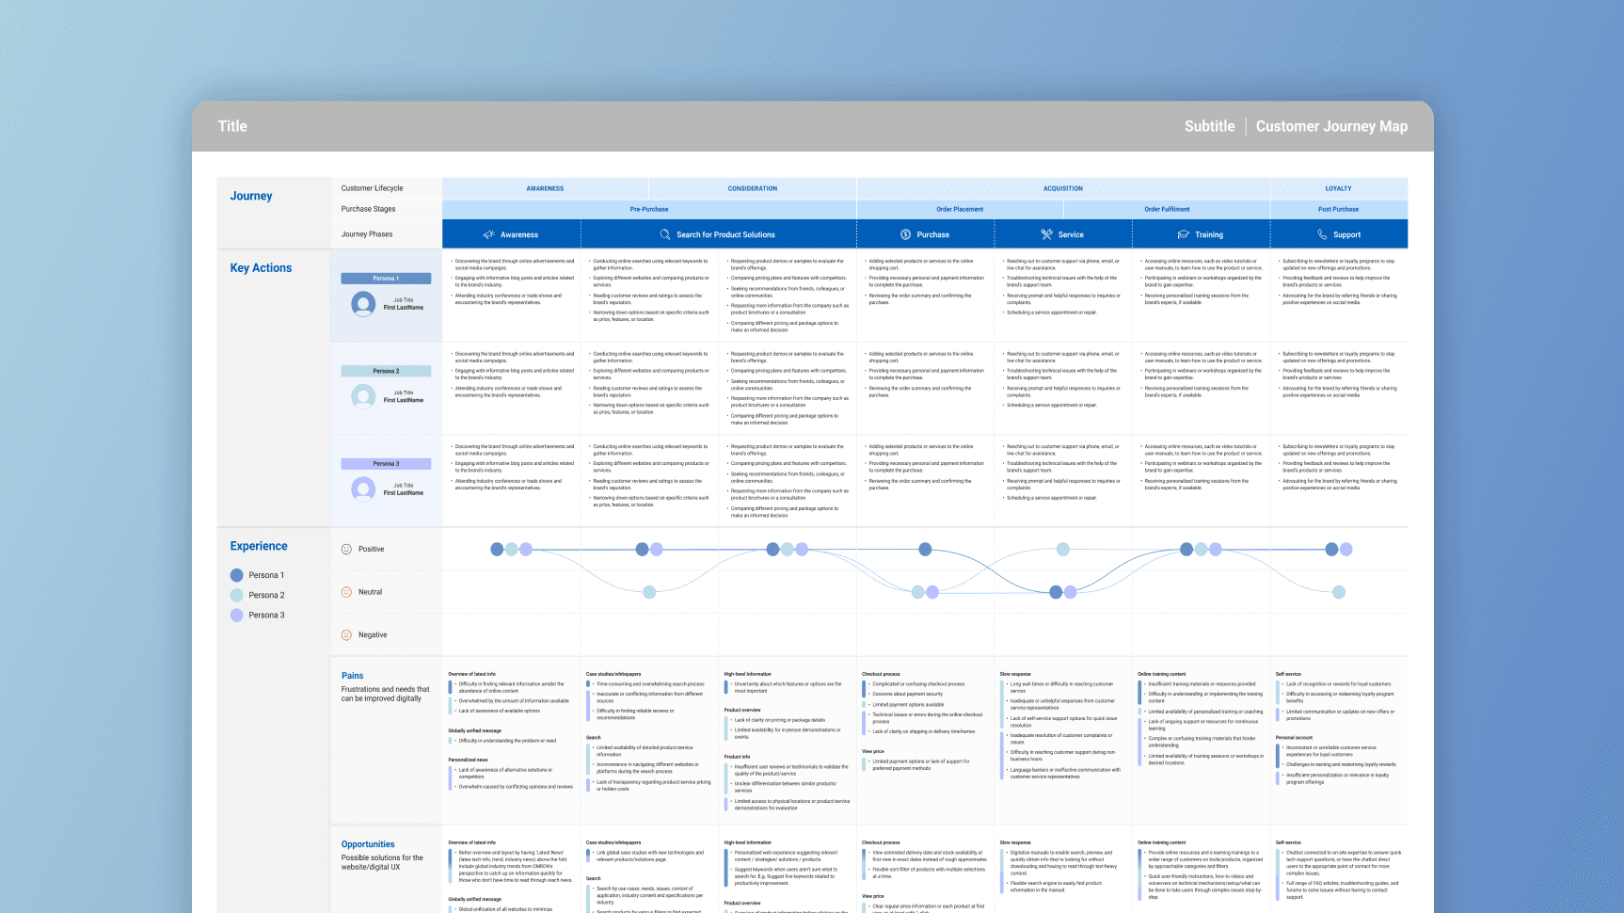
Task: Click the Order Placement stage cell
Action: (x=960, y=209)
